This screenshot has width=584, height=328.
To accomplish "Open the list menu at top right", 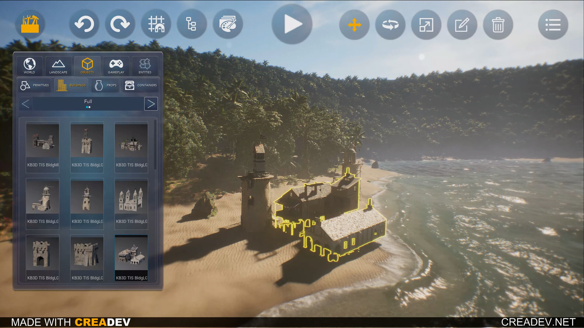I will tap(553, 25).
